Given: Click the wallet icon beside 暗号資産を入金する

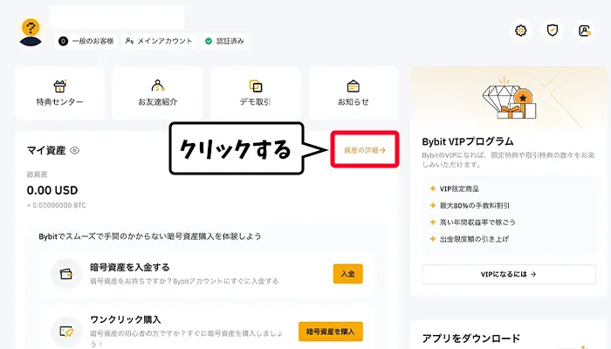Looking at the screenshot, I should [66, 274].
